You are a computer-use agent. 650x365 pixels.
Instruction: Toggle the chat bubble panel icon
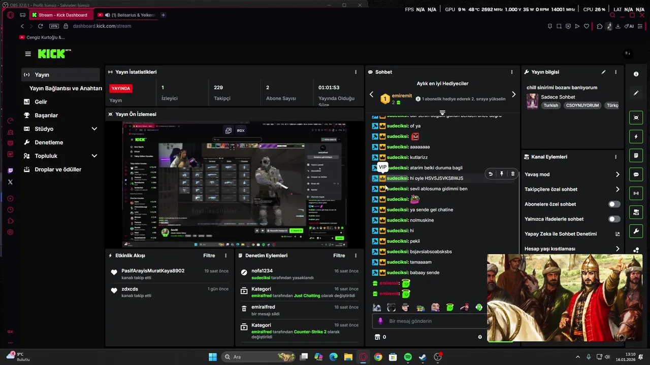coord(636,174)
